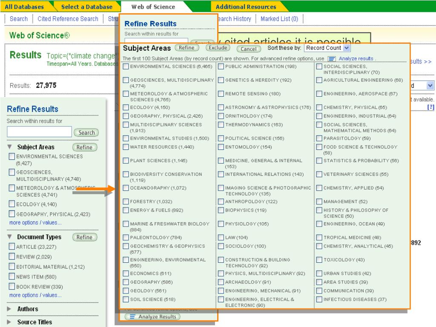
Task: Open the partially hidden dropdown at right edge
Action: [x=422, y=86]
